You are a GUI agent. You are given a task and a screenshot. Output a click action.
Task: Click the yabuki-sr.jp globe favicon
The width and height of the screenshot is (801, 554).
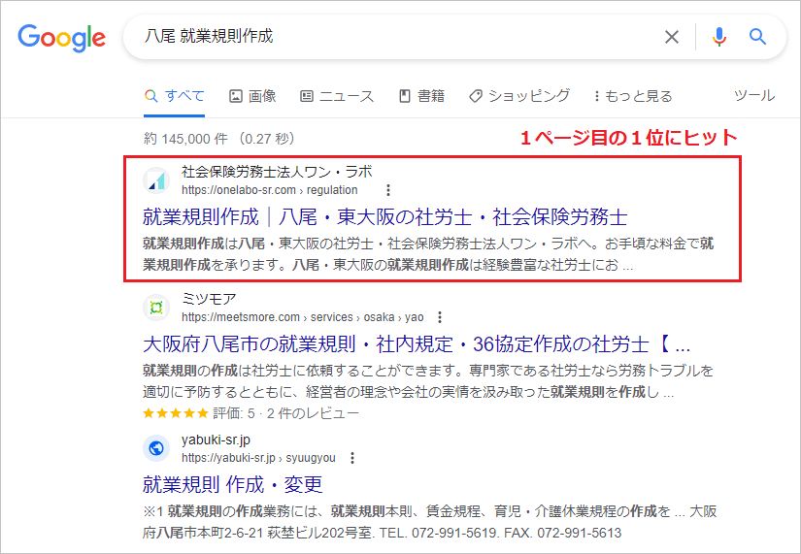coord(156,448)
